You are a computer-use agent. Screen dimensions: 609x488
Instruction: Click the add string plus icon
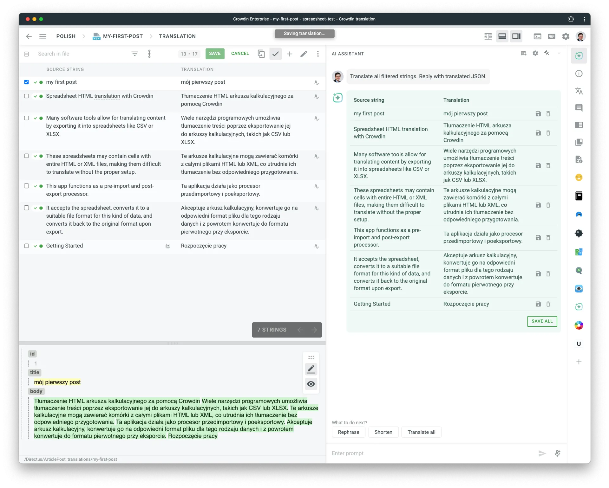290,54
